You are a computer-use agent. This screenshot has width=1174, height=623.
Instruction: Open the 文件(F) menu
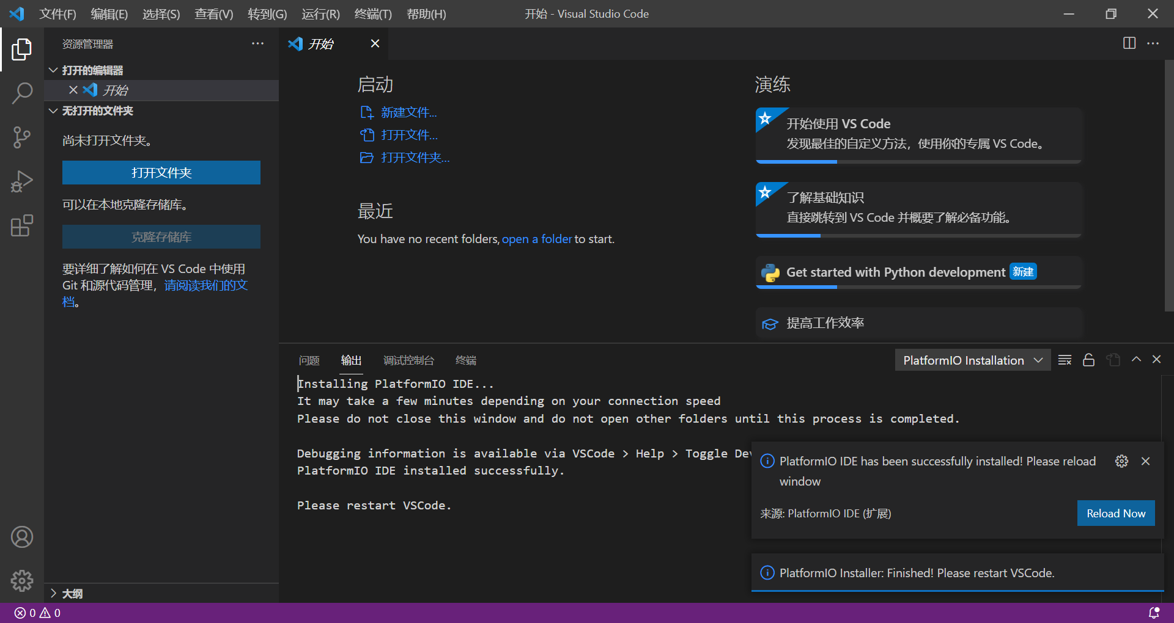(x=58, y=14)
